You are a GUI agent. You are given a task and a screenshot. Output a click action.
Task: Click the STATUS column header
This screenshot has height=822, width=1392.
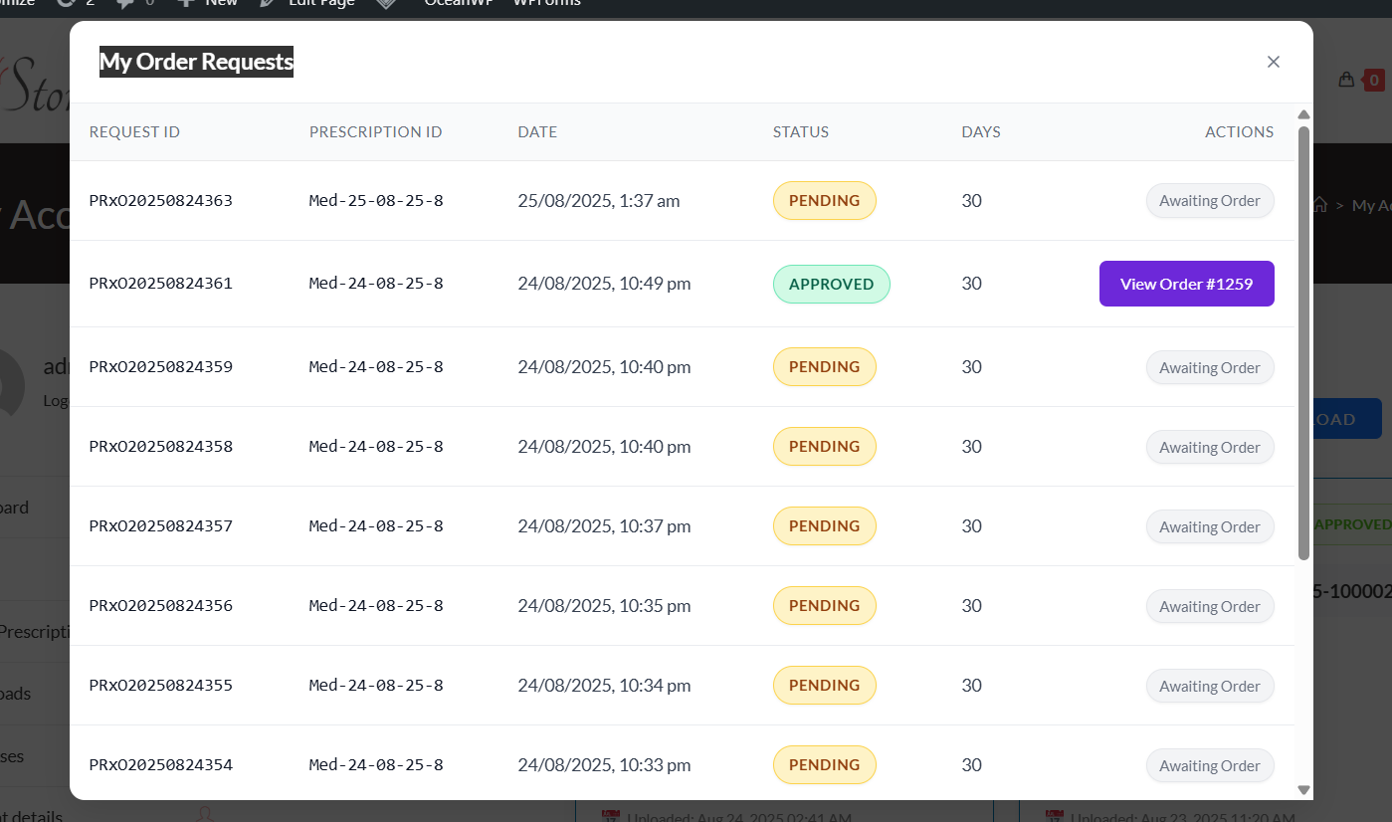click(x=800, y=131)
